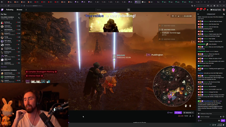The width and height of the screenshot is (226, 127).
Task: Reload the browser page
Action: coord(8,6)
